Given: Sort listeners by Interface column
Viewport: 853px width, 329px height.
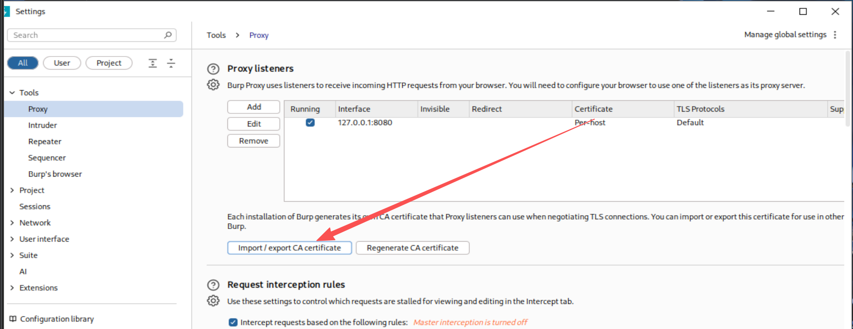Looking at the screenshot, I should 377,109.
